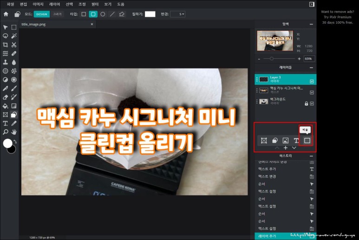Screen dimensions: 359x240
Task: Switch mode to DESIGN
Action: pyautogui.click(x=42, y=14)
